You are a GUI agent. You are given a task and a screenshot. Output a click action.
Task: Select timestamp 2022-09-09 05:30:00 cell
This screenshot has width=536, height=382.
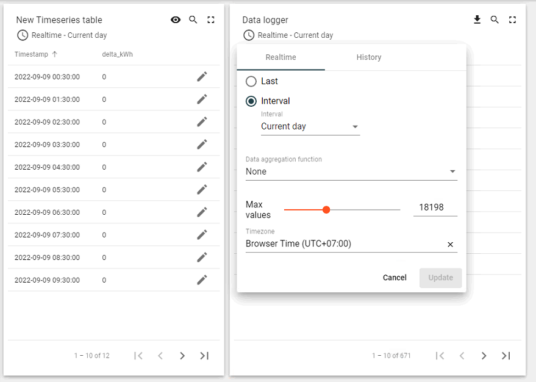click(47, 190)
